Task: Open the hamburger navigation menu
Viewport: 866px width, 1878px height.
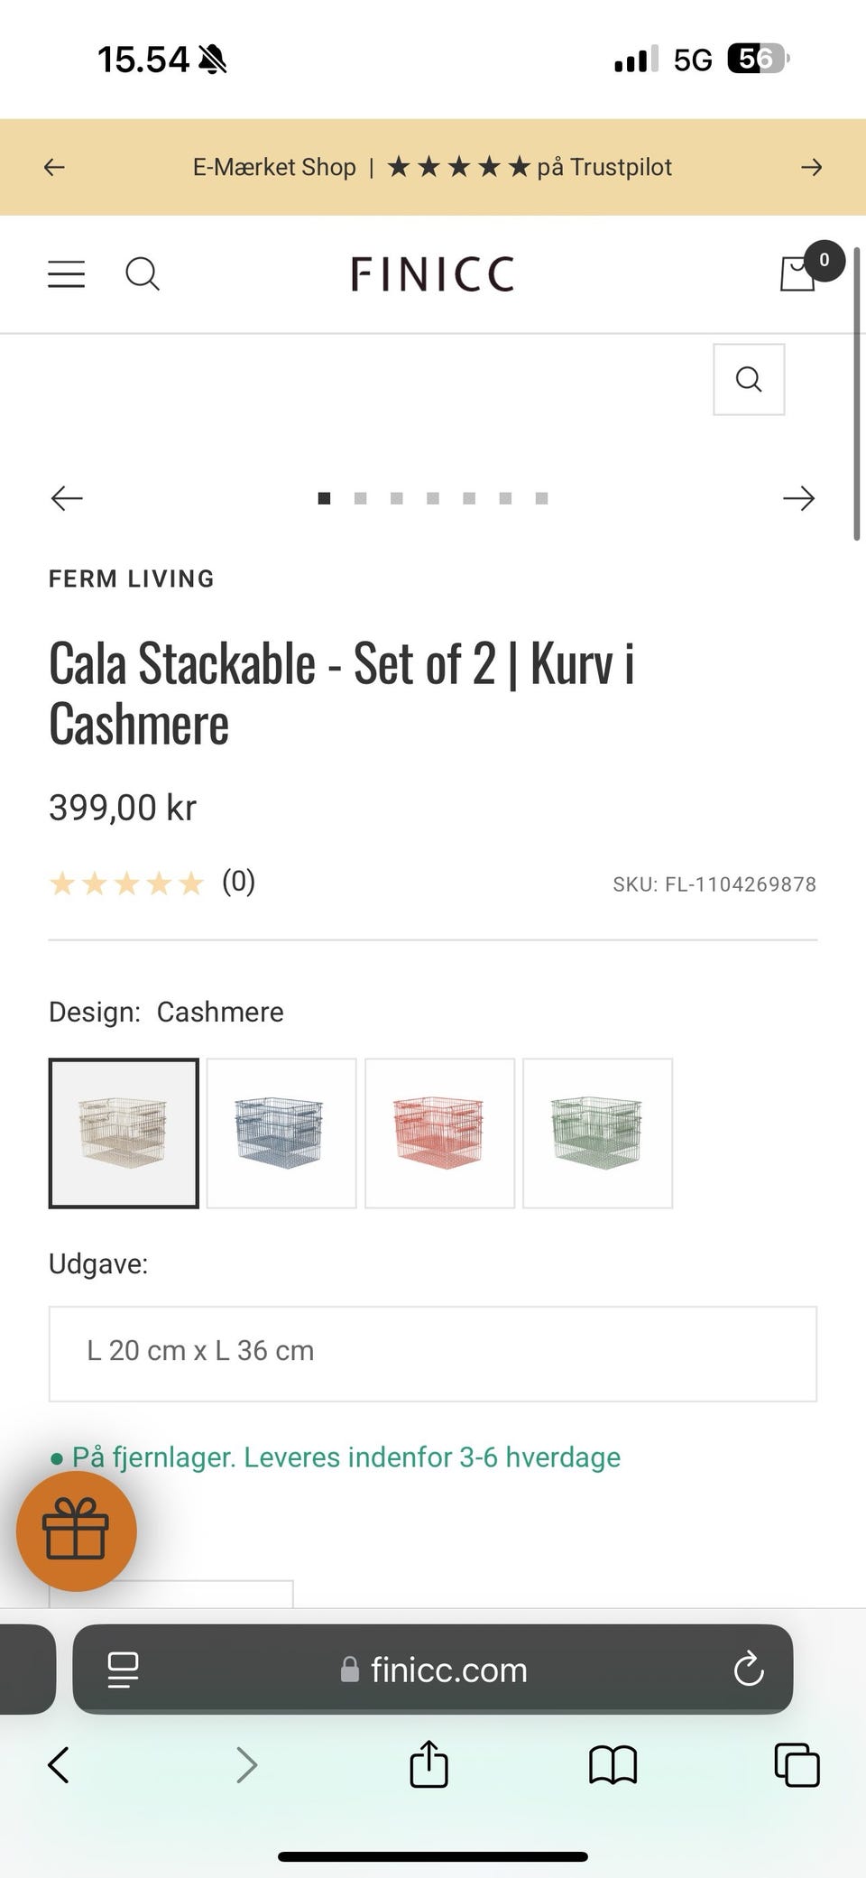Action: point(66,273)
